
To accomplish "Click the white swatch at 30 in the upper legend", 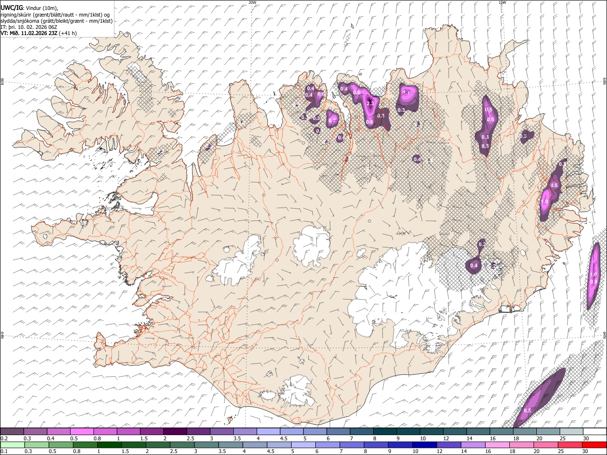I will coord(595,432).
